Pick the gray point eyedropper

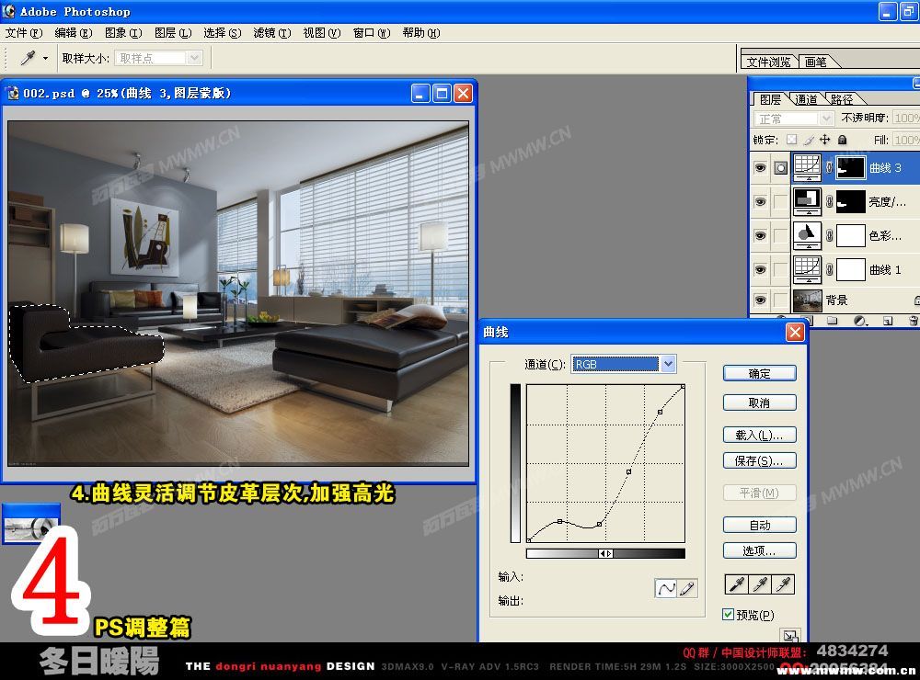click(x=760, y=584)
